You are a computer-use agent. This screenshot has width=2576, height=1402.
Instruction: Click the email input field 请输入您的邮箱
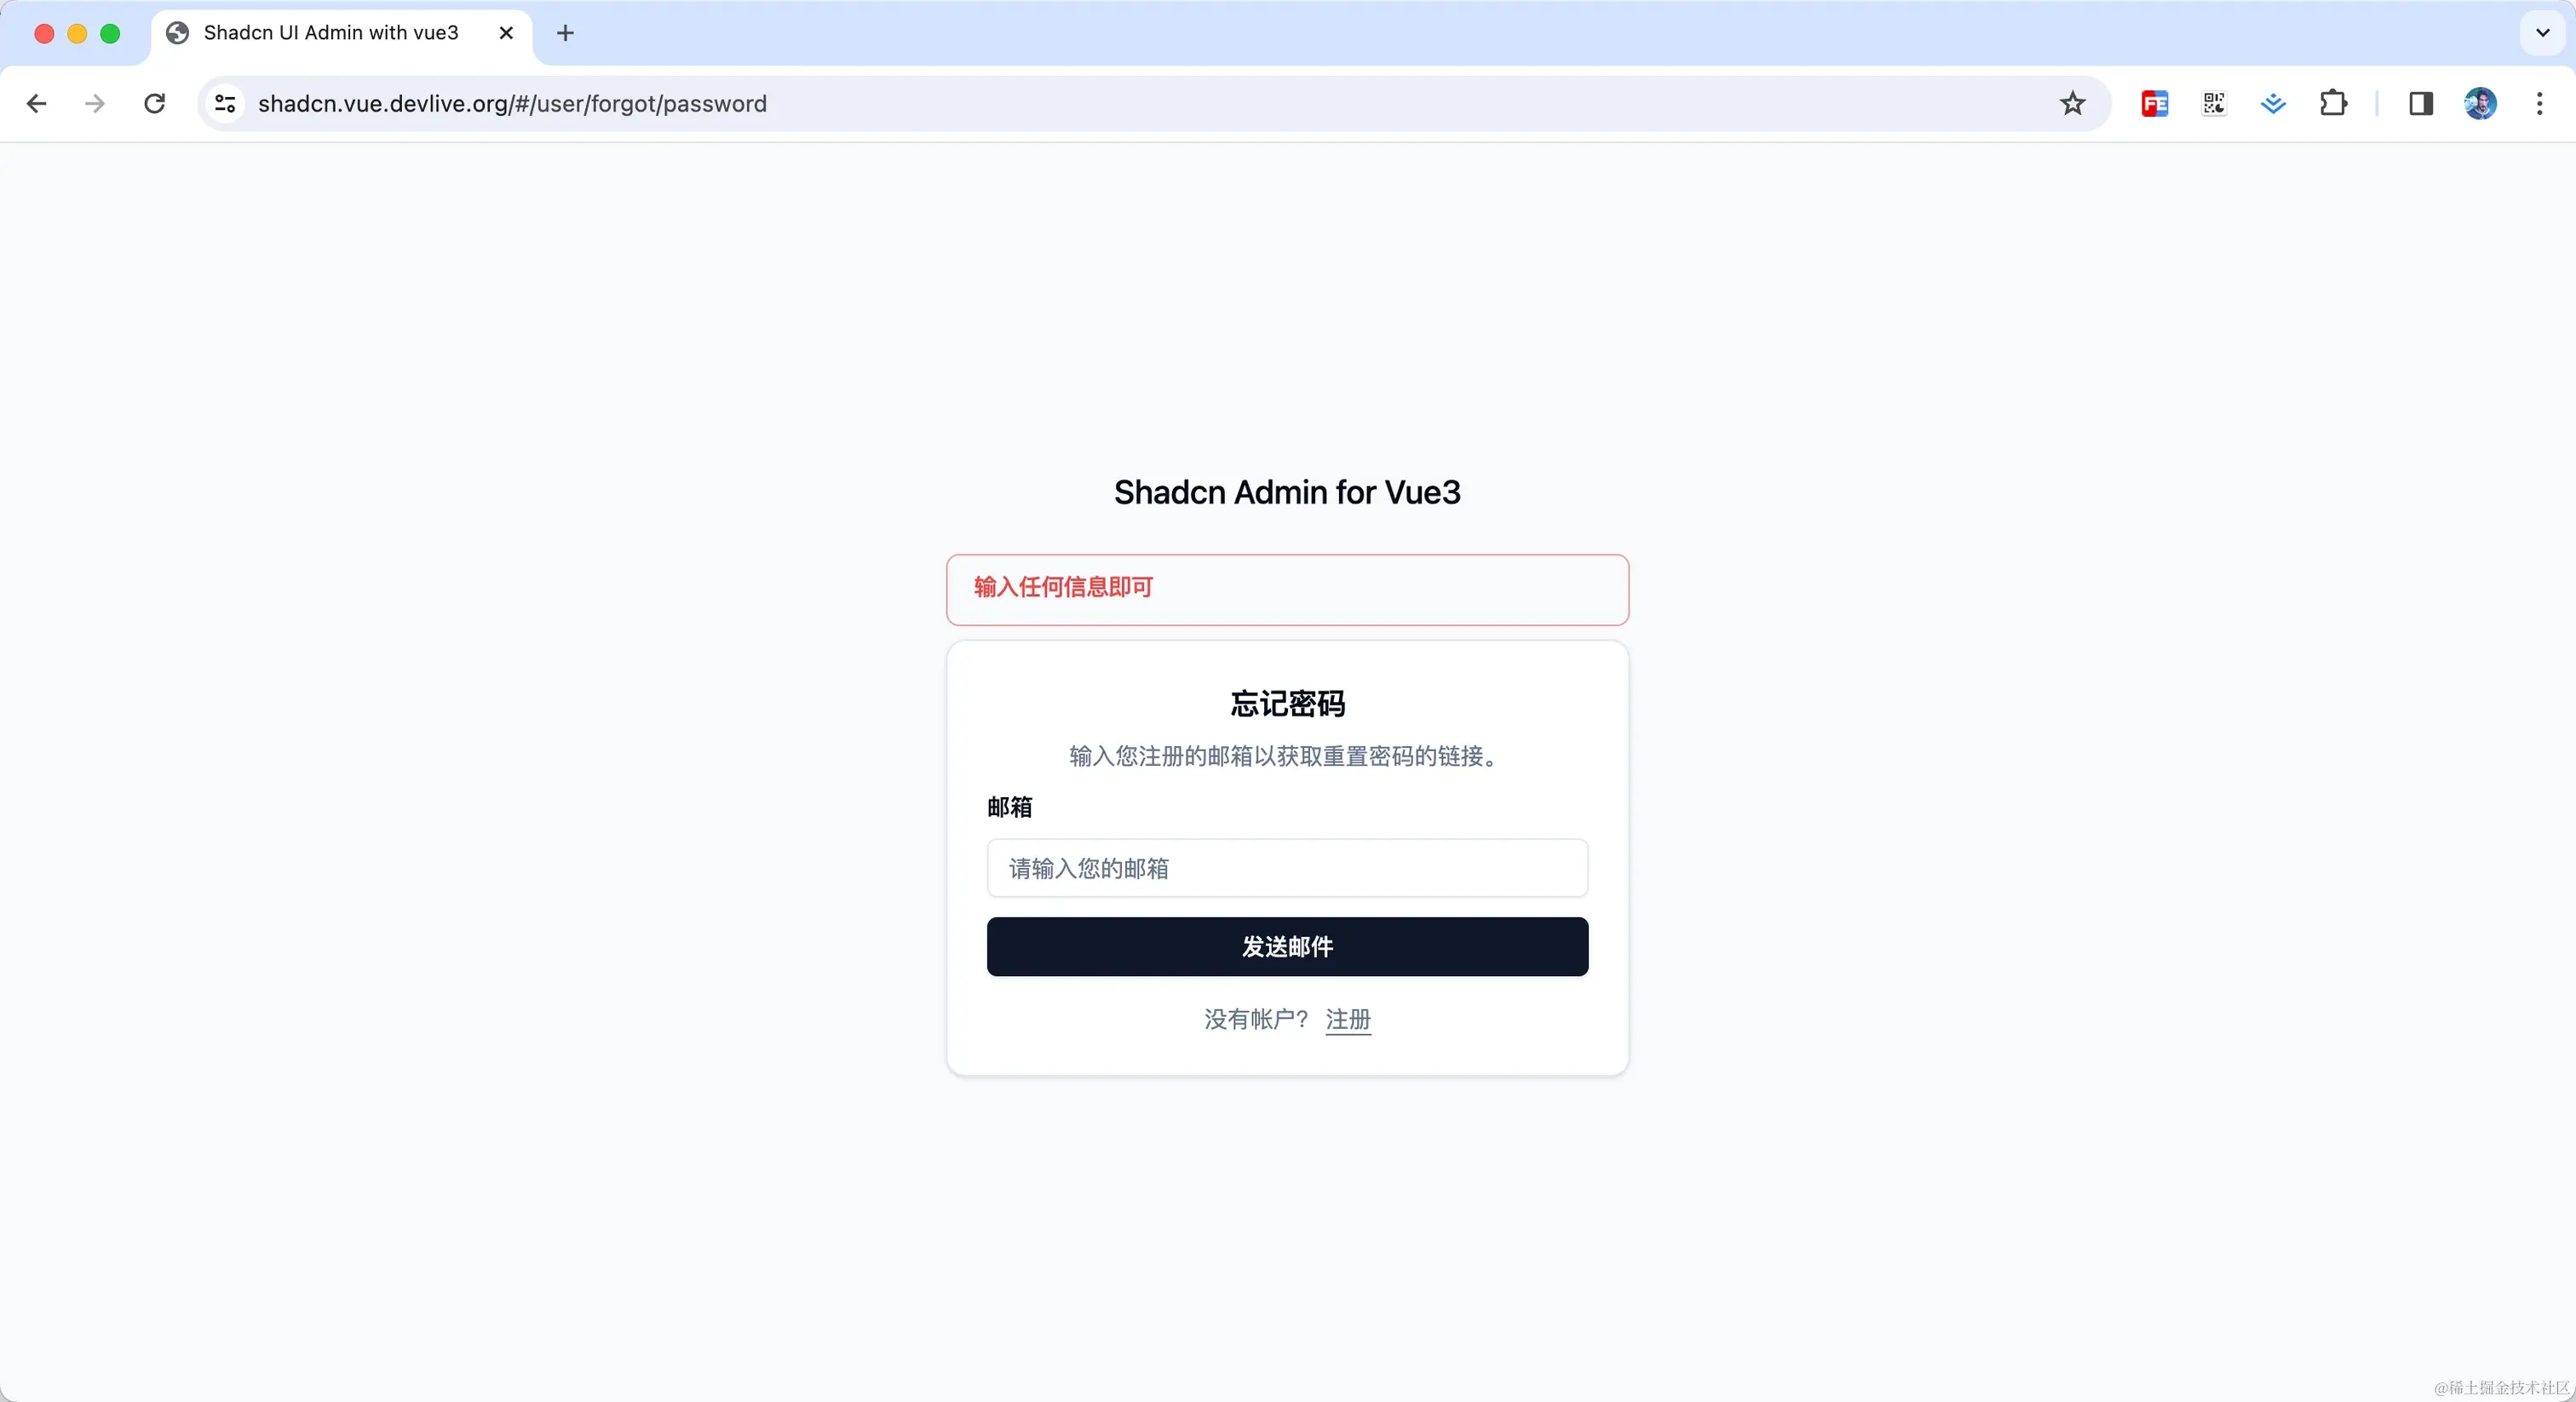point(1287,868)
